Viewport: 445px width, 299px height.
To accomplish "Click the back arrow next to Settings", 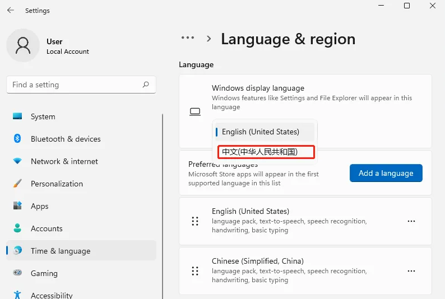I will 11,10.
